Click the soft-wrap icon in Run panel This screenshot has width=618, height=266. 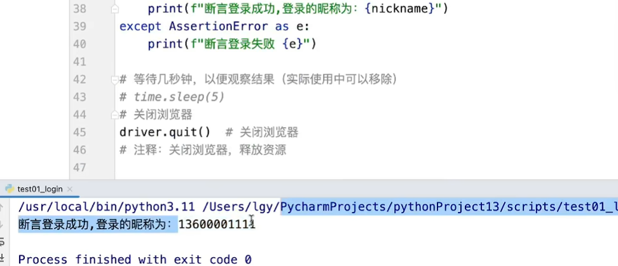[x=1, y=241]
